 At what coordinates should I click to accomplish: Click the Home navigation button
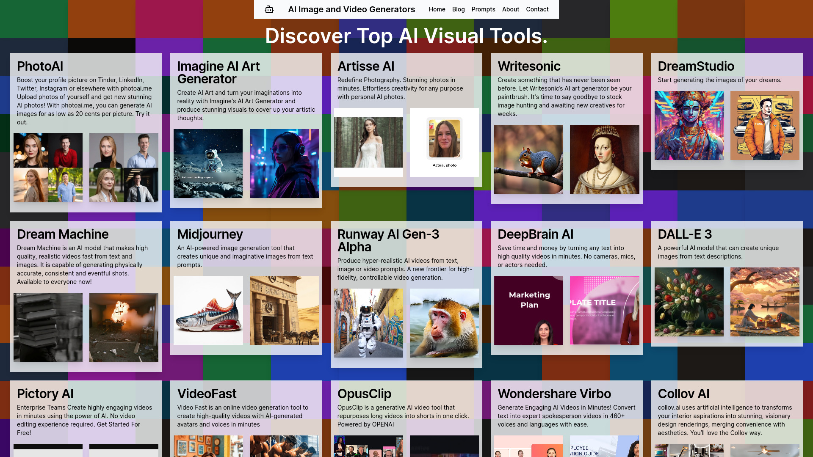(x=437, y=9)
